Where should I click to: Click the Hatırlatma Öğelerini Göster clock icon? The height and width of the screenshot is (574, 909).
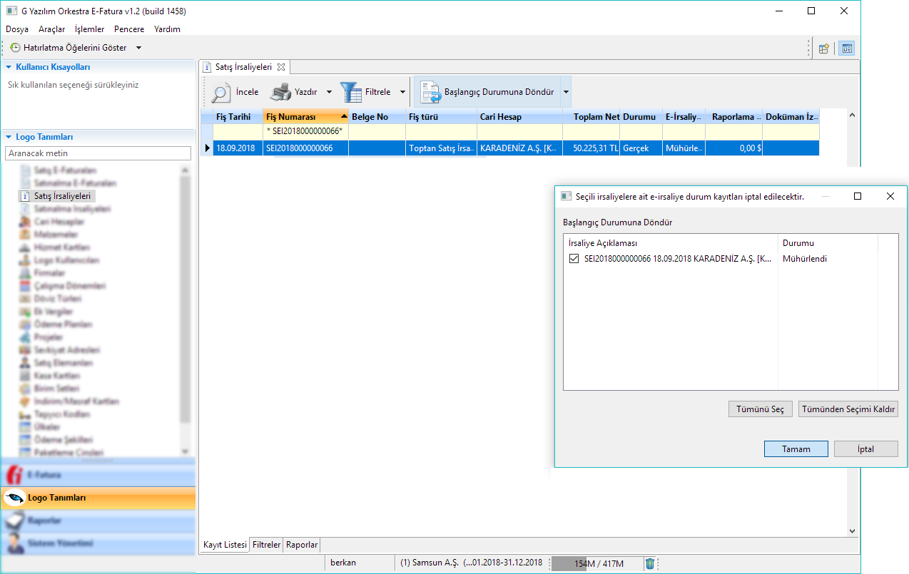[15, 48]
